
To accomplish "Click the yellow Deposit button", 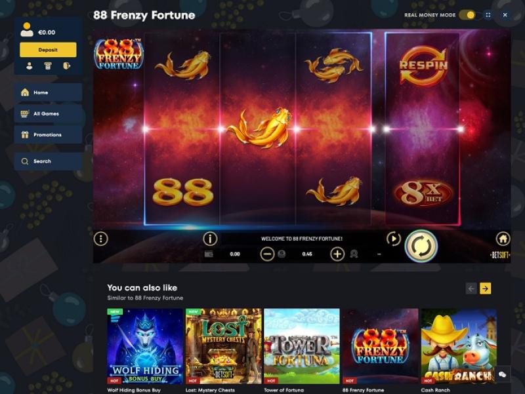I will tap(48, 50).
